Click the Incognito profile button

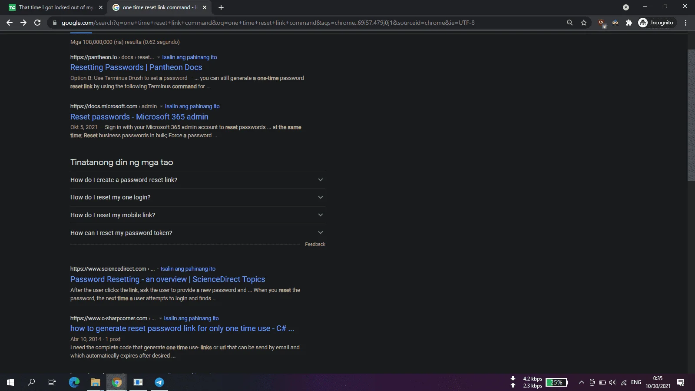point(656,23)
